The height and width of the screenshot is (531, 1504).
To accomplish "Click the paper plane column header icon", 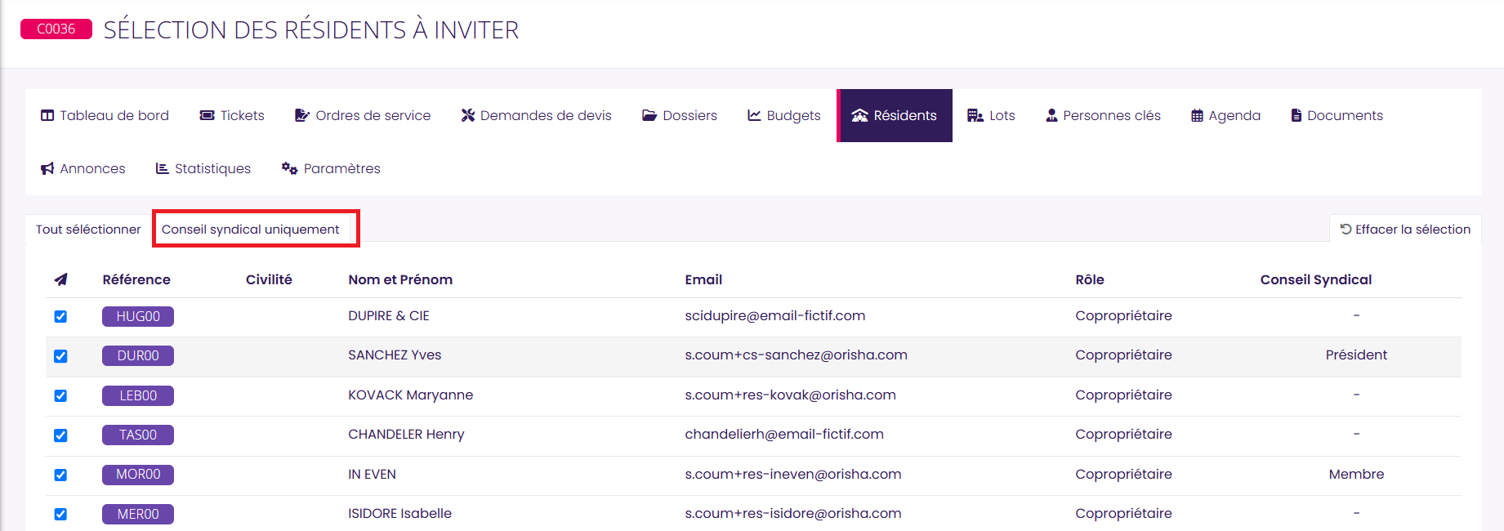I will pyautogui.click(x=60, y=279).
